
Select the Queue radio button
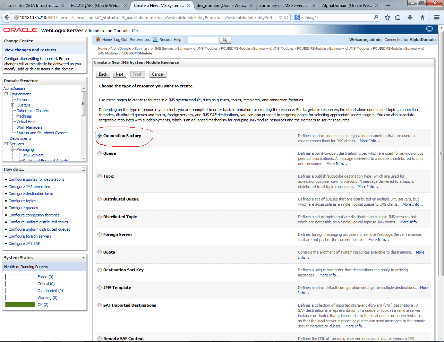pos(100,153)
